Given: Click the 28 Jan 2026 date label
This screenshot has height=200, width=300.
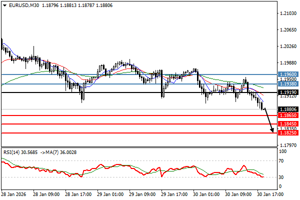Looking at the screenshot, I should (x=14, y=193).
